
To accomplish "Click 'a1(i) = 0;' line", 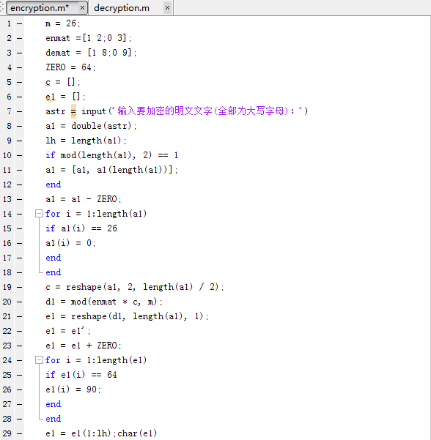I will [x=70, y=243].
